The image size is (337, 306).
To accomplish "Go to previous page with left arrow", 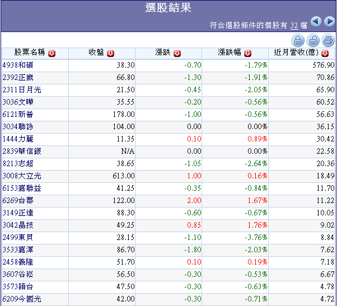I will point(316,21).
